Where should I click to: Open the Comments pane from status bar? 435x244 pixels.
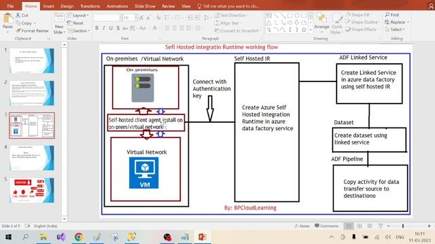326,226
